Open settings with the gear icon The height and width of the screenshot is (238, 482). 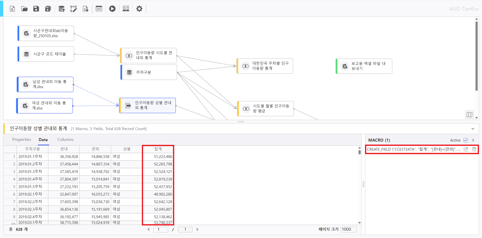coord(139,9)
